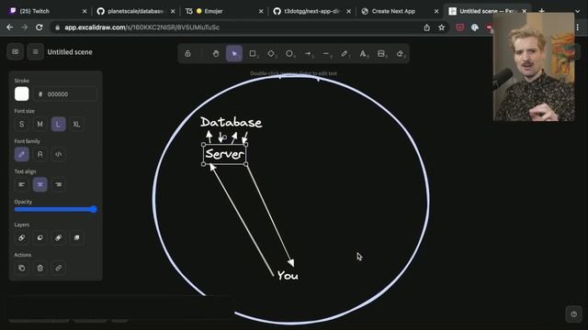Duplicate the selected element
Viewport: 588px width, 330px height.
[21, 268]
